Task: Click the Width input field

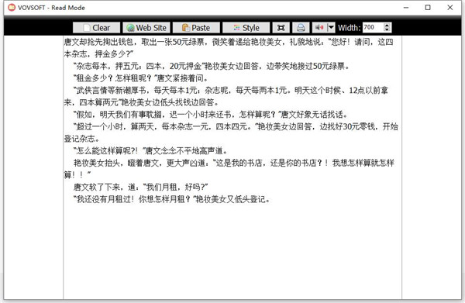Action: tap(373, 28)
